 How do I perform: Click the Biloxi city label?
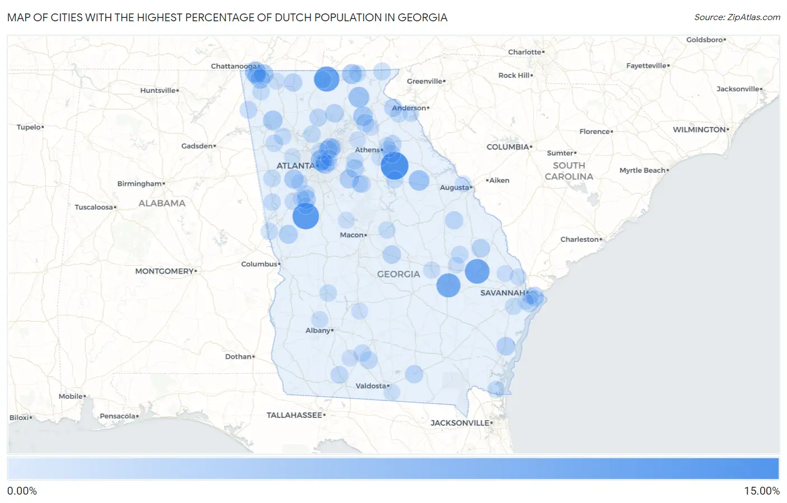[x=19, y=418]
